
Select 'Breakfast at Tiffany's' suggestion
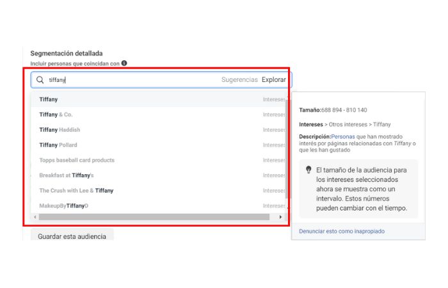pos(158,175)
